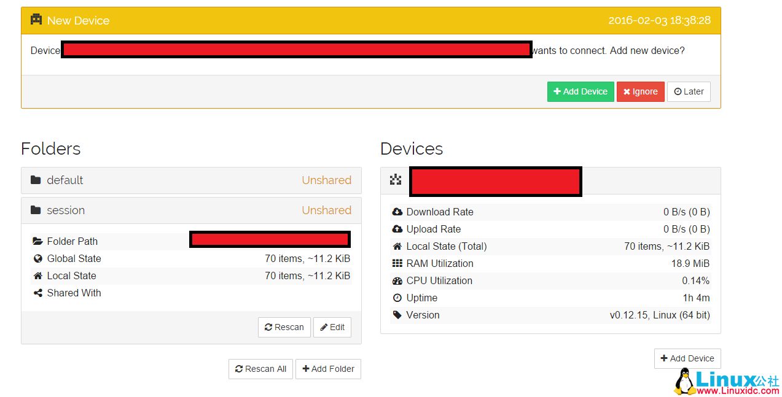The height and width of the screenshot is (397, 782).
Task: Click the Add Folder button
Action: pyautogui.click(x=328, y=369)
